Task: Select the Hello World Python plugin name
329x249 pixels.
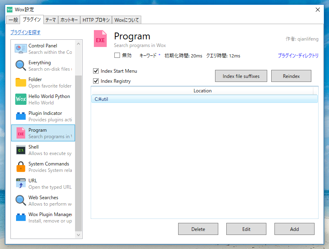Action: pos(49,96)
